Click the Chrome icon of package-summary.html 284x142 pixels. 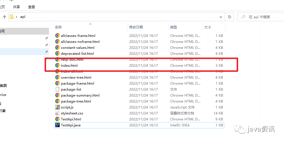57,95
